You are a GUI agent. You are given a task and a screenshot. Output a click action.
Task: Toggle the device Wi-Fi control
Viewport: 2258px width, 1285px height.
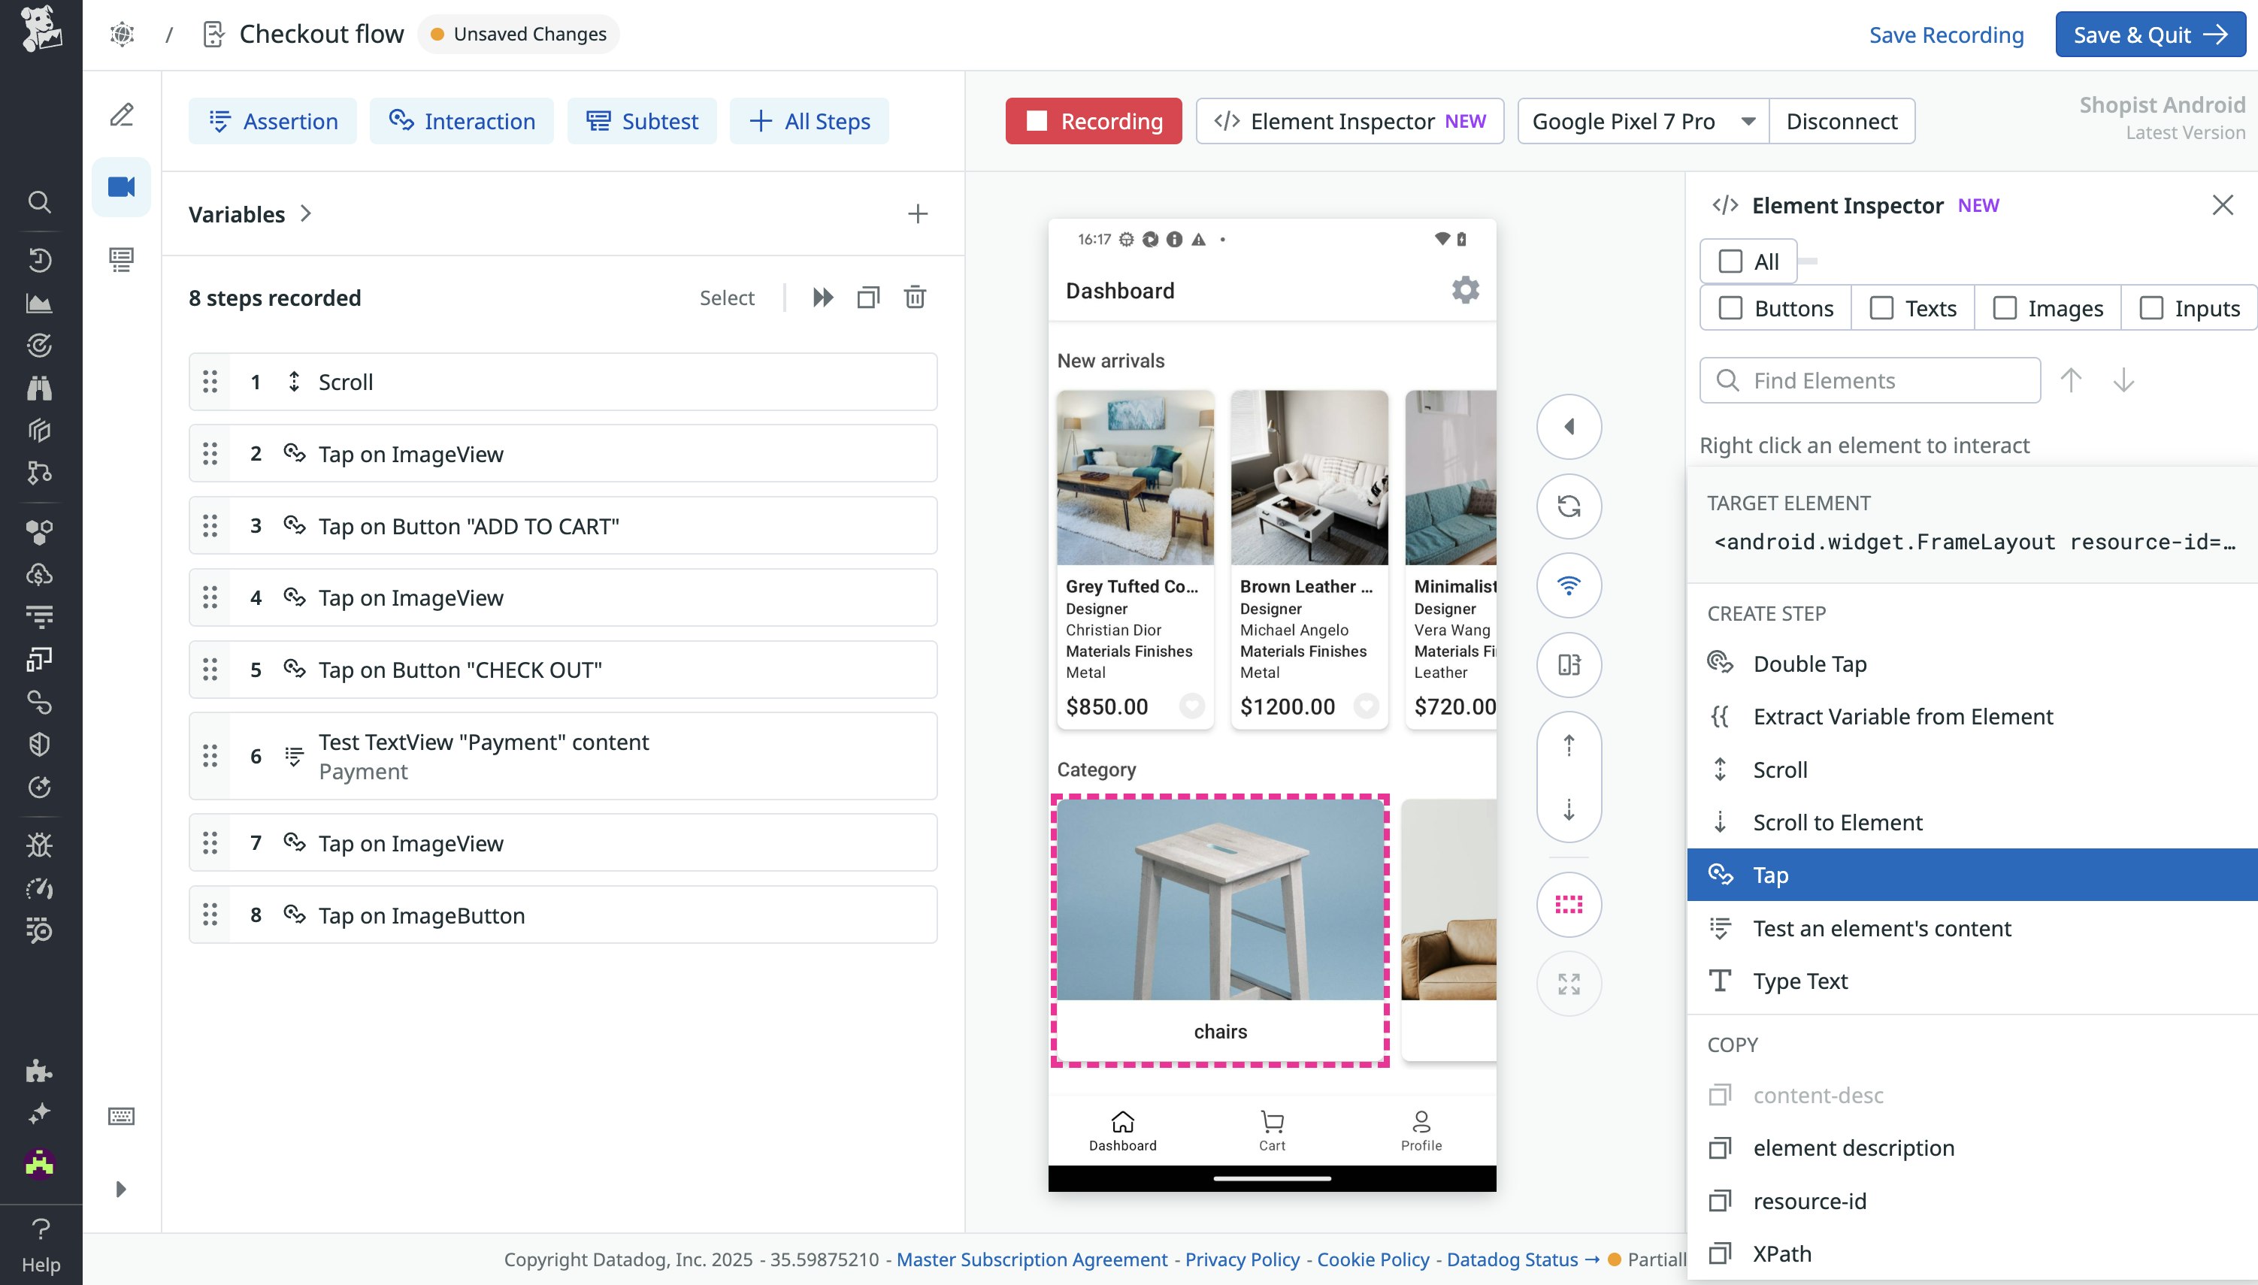point(1569,585)
